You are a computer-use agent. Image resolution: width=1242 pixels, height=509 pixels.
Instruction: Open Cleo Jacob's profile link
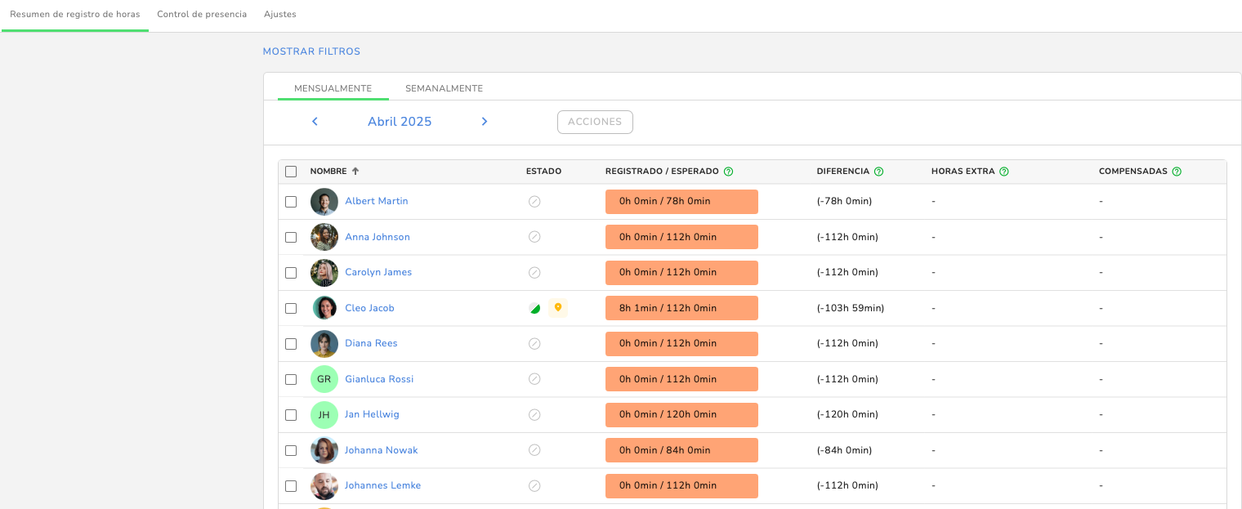pyautogui.click(x=369, y=308)
